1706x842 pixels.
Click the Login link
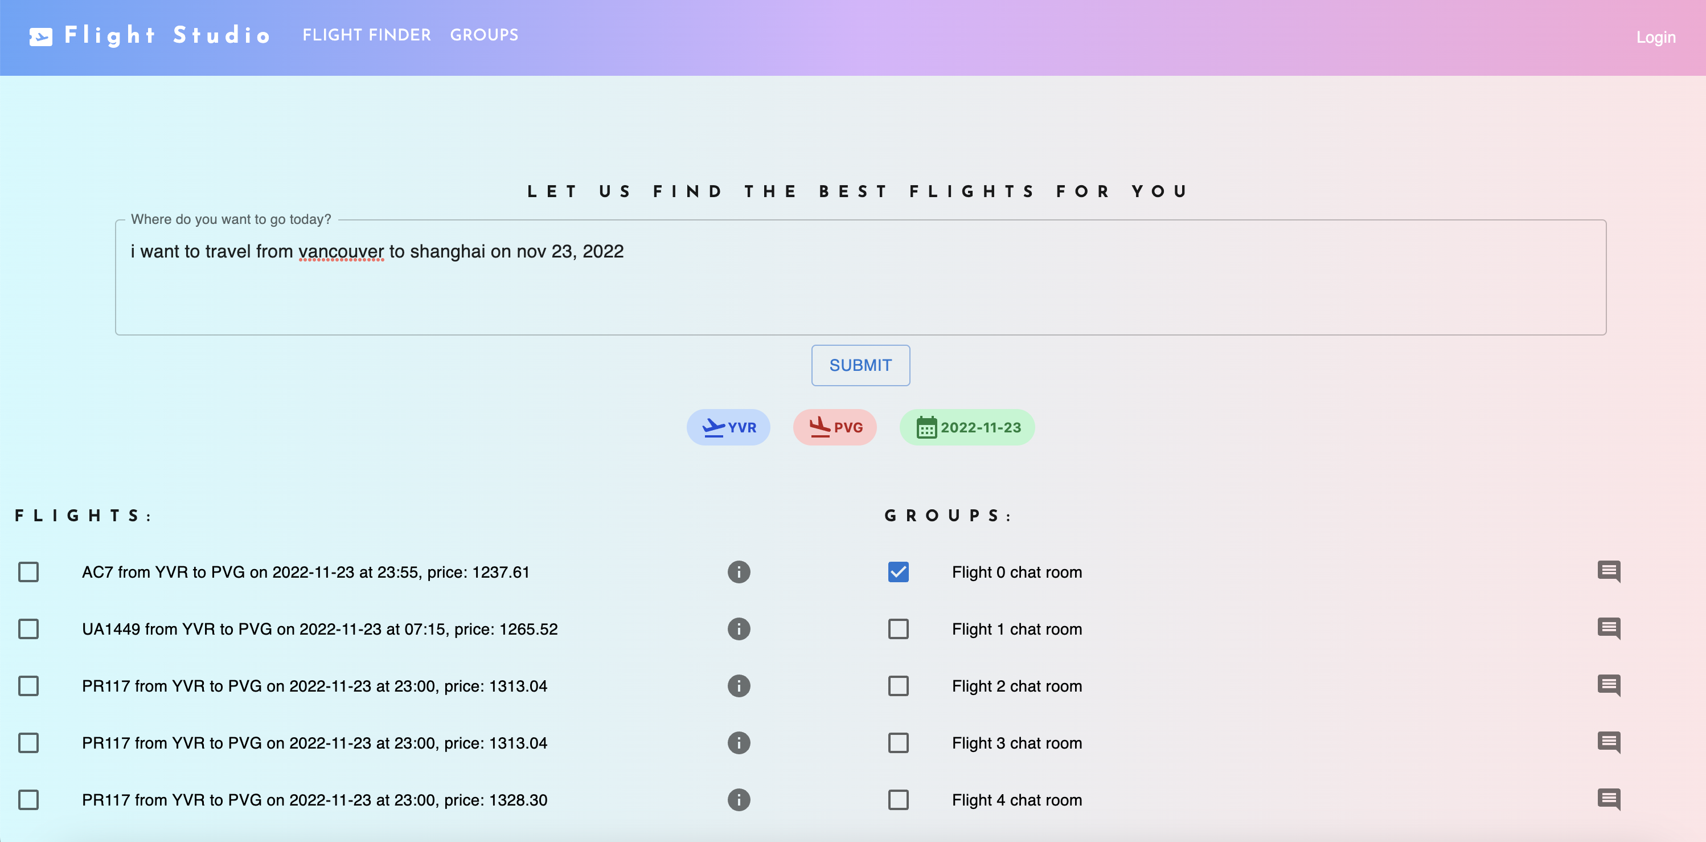click(x=1655, y=37)
